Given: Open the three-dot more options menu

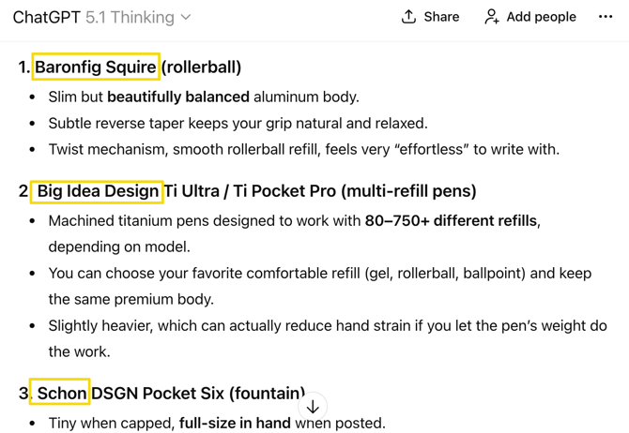Looking at the screenshot, I should [x=606, y=17].
